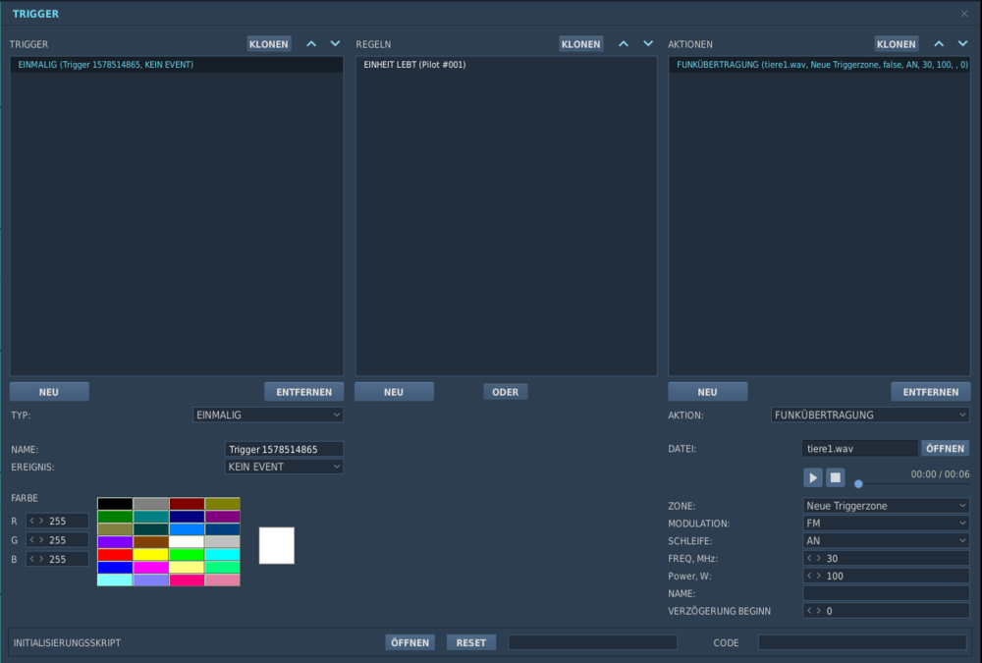Open the Zone dropdown showing Neue Triggerzone

pos(886,505)
